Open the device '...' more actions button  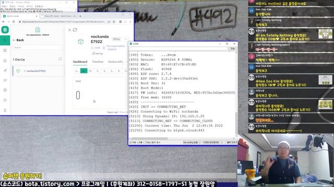point(126,39)
